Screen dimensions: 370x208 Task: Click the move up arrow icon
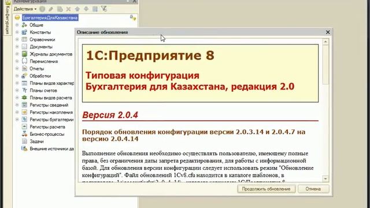77,9
